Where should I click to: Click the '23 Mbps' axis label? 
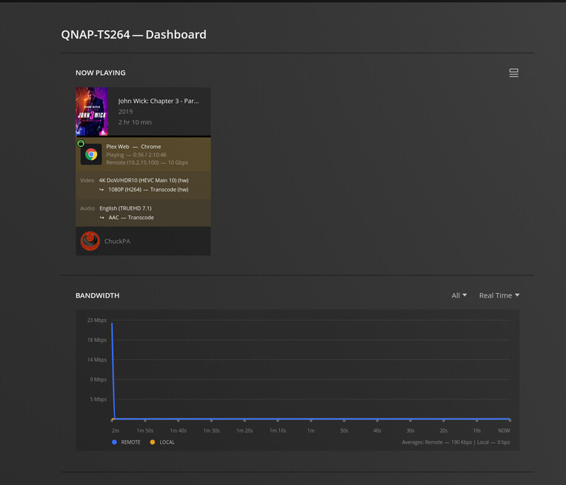(x=97, y=320)
